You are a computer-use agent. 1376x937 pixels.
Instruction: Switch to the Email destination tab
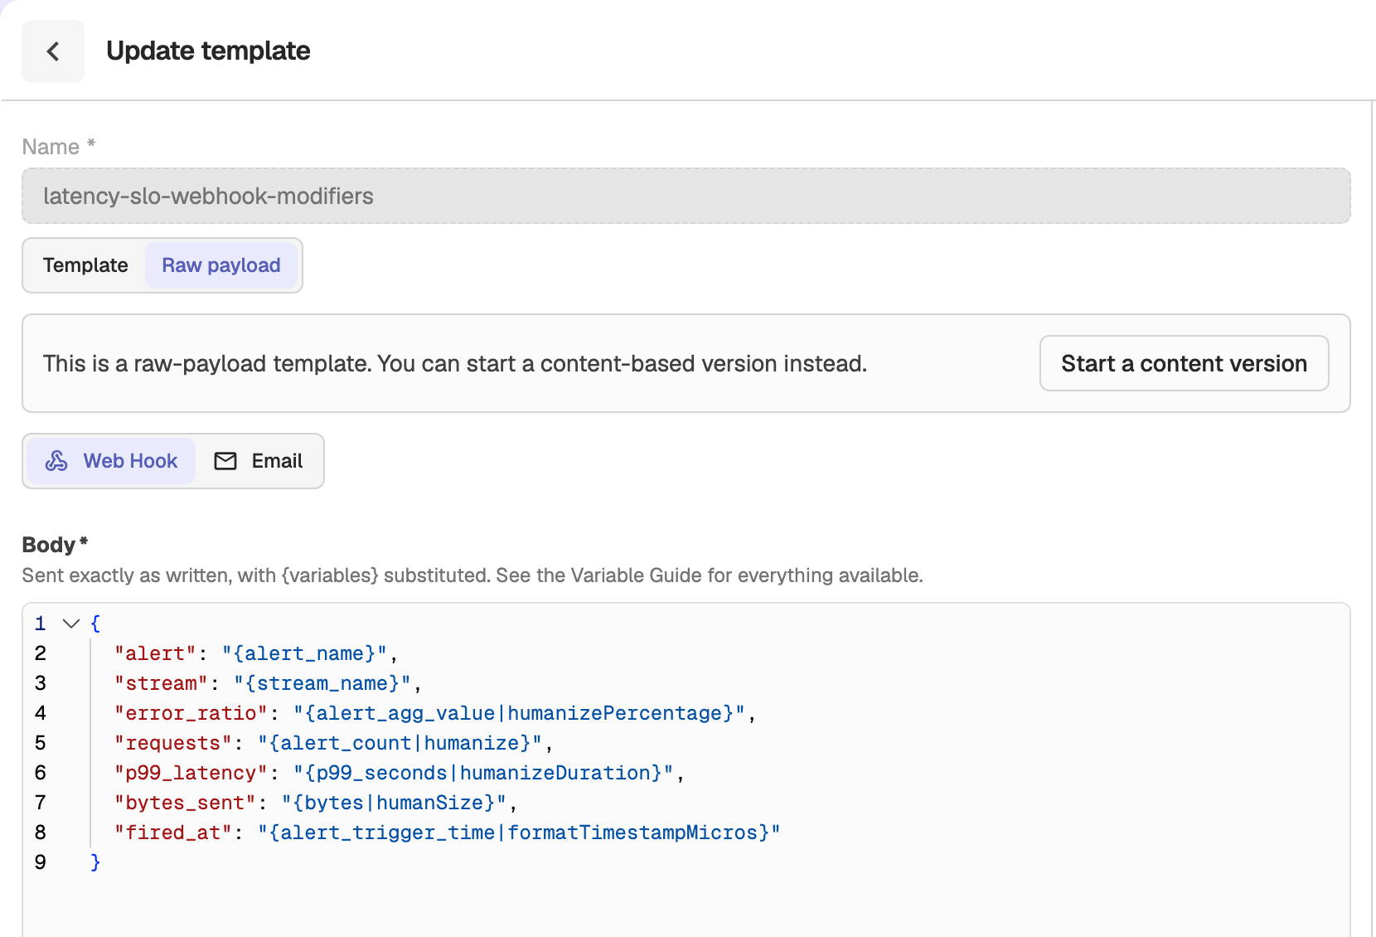[259, 461]
